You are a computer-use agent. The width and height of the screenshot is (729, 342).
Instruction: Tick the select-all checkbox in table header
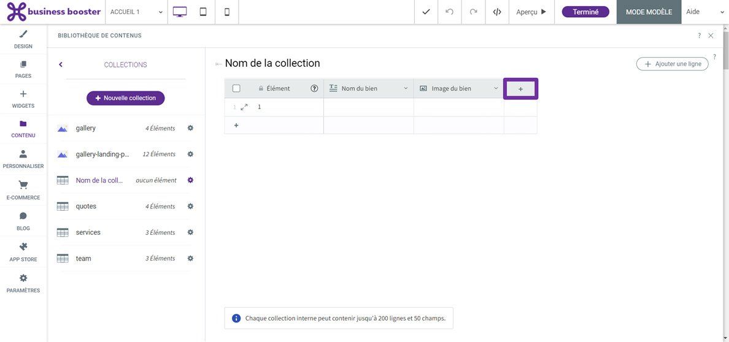click(236, 88)
